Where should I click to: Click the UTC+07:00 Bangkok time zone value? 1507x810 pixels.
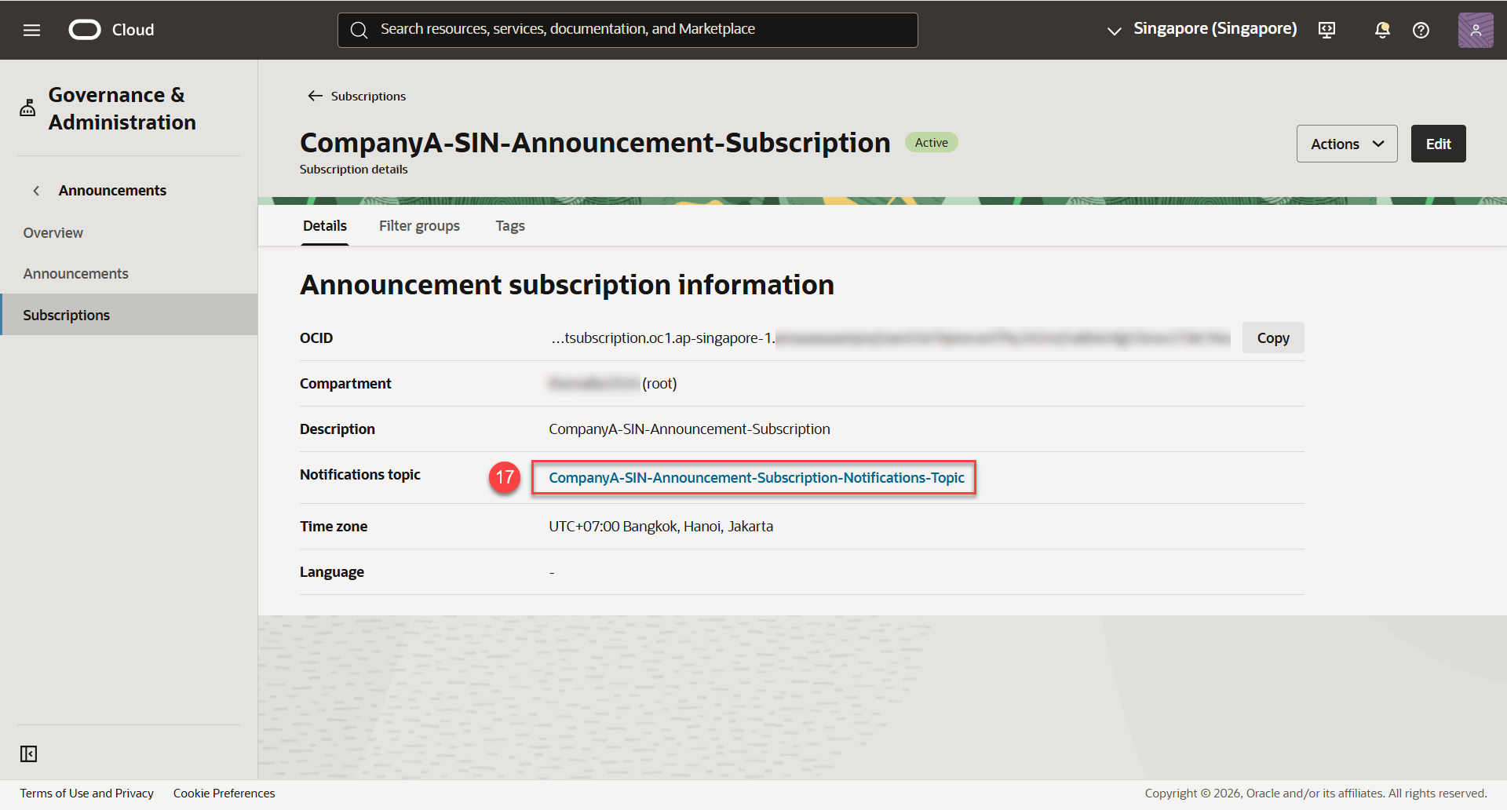661,527
